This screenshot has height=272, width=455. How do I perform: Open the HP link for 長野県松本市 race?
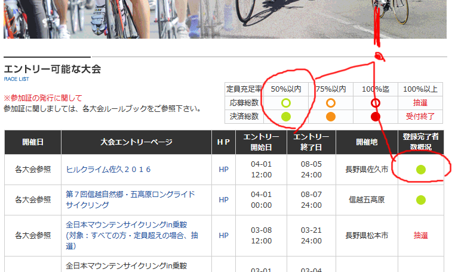pos(223,236)
